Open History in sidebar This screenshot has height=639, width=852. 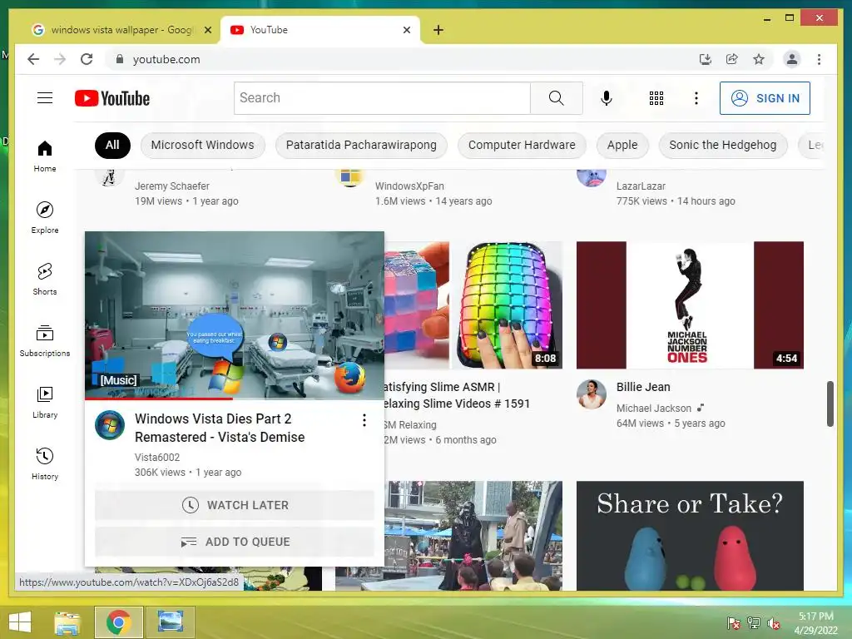[x=45, y=463]
